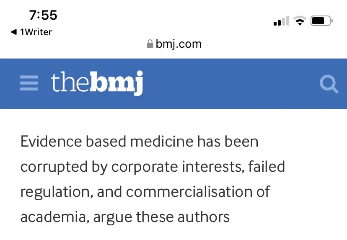Tap the back arrow beside 1Writer
The height and width of the screenshot is (240, 347).
coord(13,32)
